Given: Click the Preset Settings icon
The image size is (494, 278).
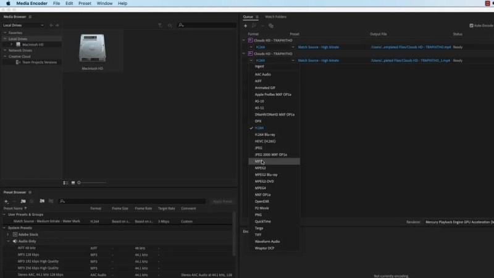Looking at the screenshot, I should 31,201.
